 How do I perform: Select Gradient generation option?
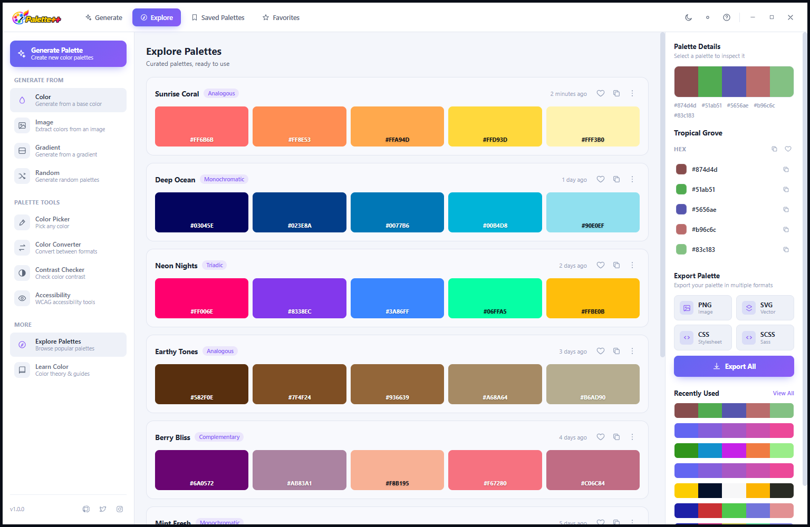pos(68,151)
